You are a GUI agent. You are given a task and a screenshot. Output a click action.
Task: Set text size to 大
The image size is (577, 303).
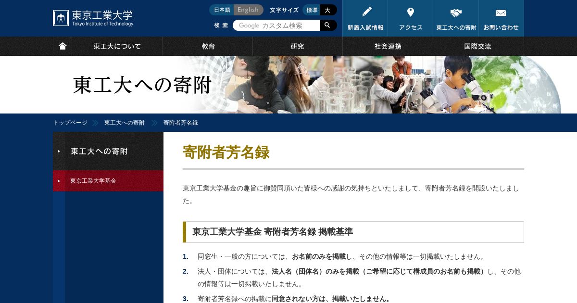(328, 10)
